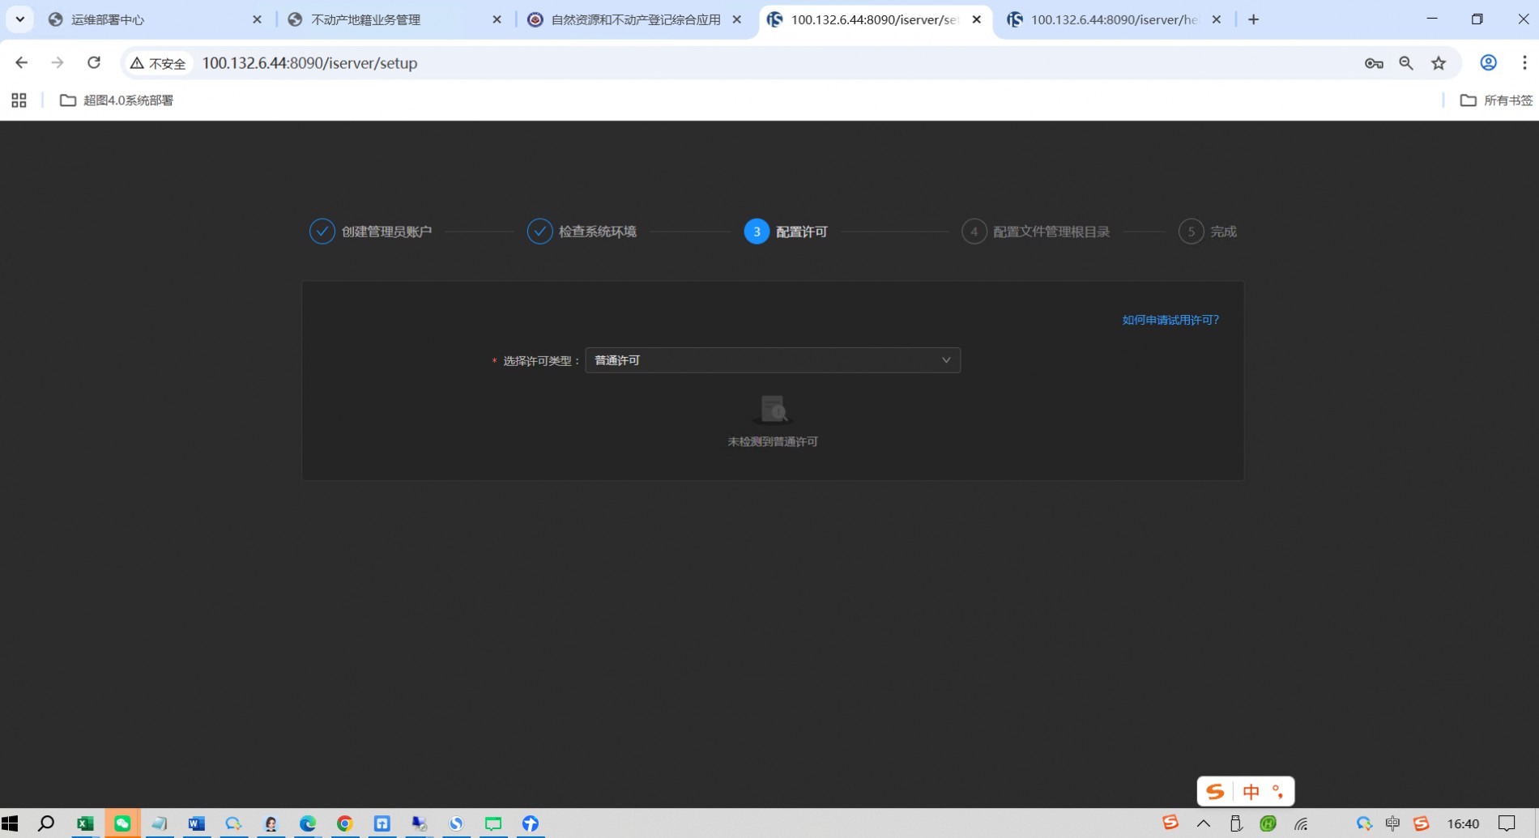Open the apps grid in bookmarks bar
Screen dimensions: 1539x838
click(19, 100)
